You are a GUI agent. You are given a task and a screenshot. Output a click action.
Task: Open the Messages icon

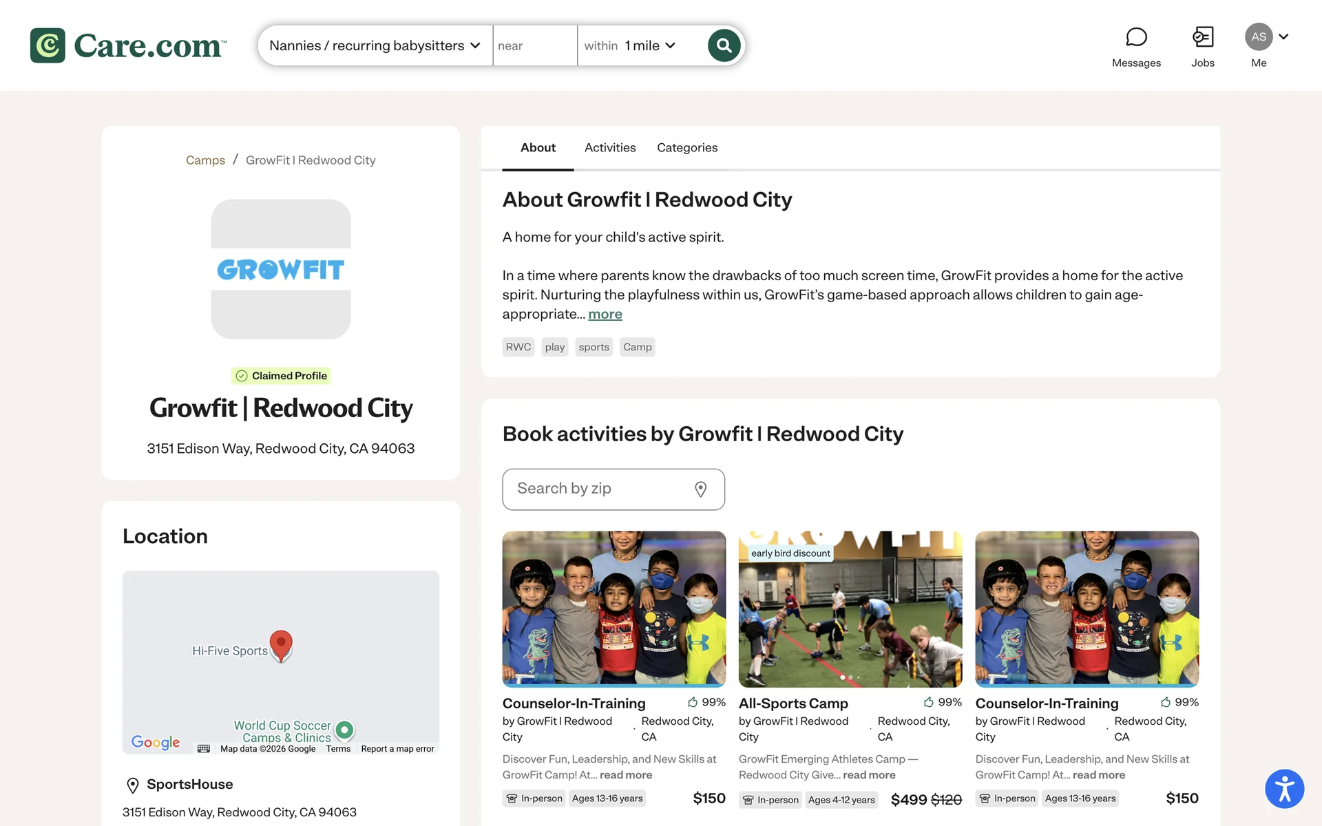[1135, 37]
